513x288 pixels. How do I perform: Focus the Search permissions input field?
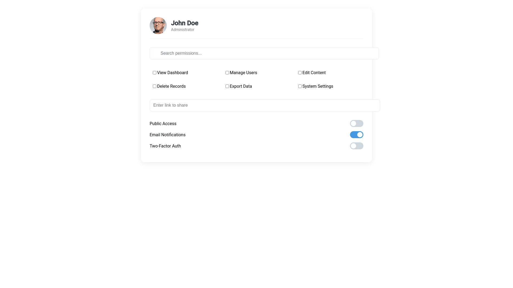[264, 53]
